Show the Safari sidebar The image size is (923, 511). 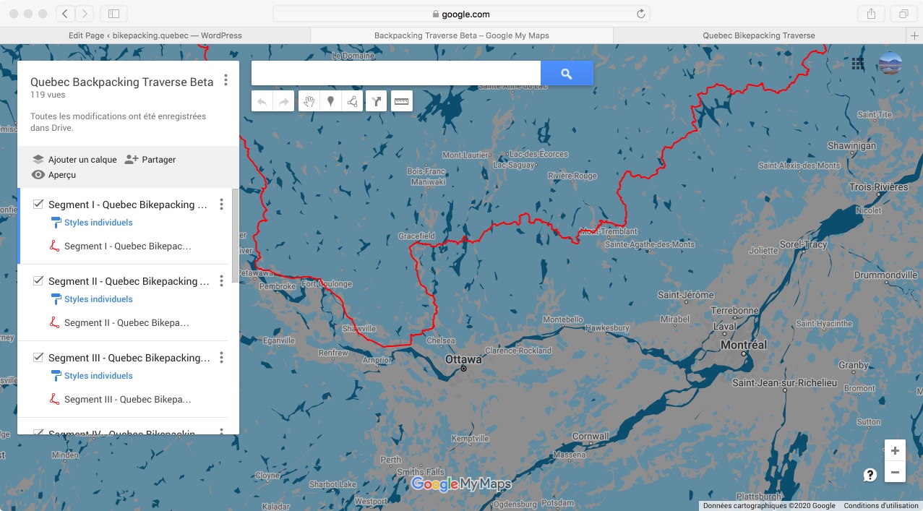click(x=113, y=14)
